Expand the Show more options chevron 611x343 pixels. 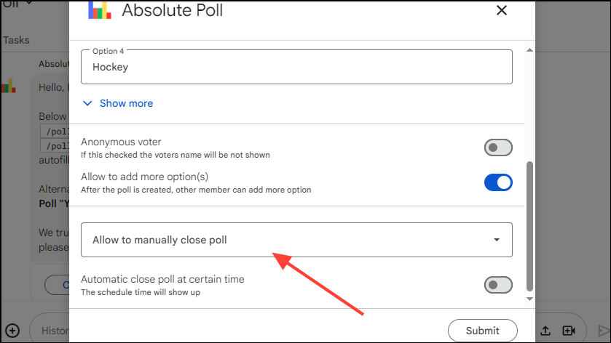click(87, 103)
